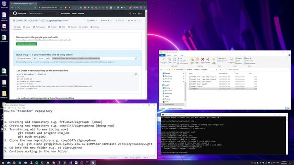Open the Explorer Share ribbon tab

(175, 55)
